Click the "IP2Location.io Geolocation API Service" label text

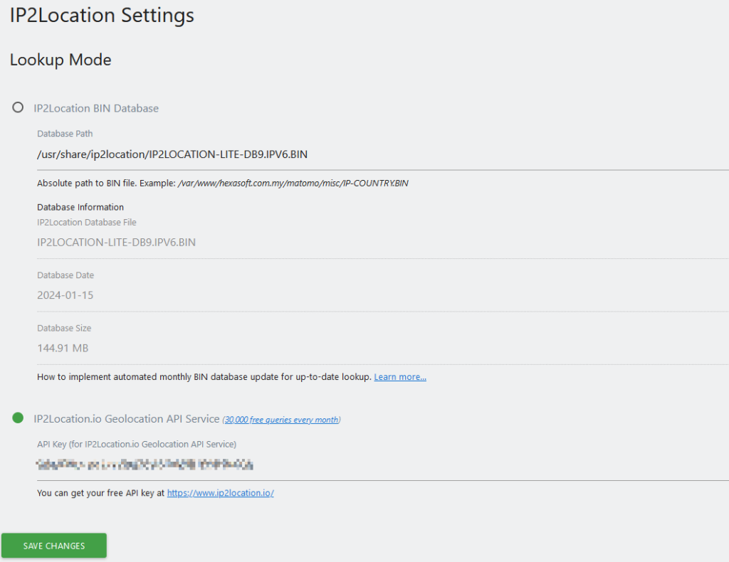[x=126, y=419]
